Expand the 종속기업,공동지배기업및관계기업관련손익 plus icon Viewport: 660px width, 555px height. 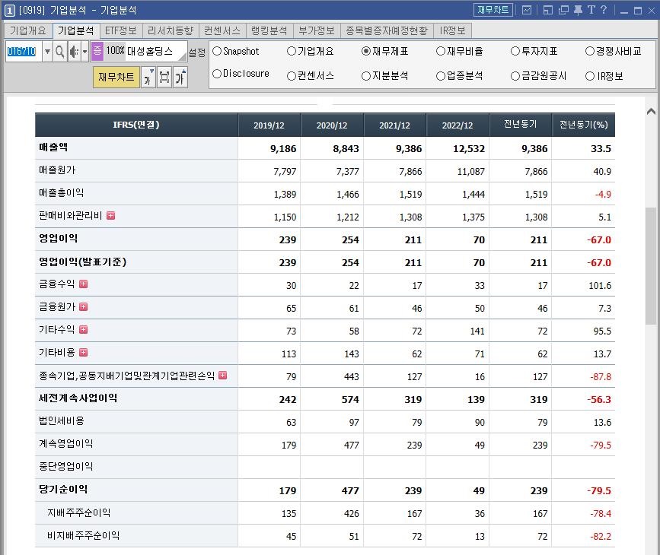223,375
